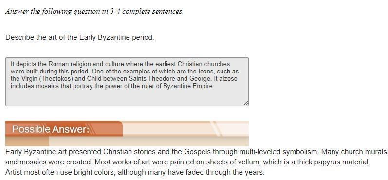Image resolution: width=388 pixels, height=180 pixels.
Task: Click inside the answer text box
Action: point(127,82)
